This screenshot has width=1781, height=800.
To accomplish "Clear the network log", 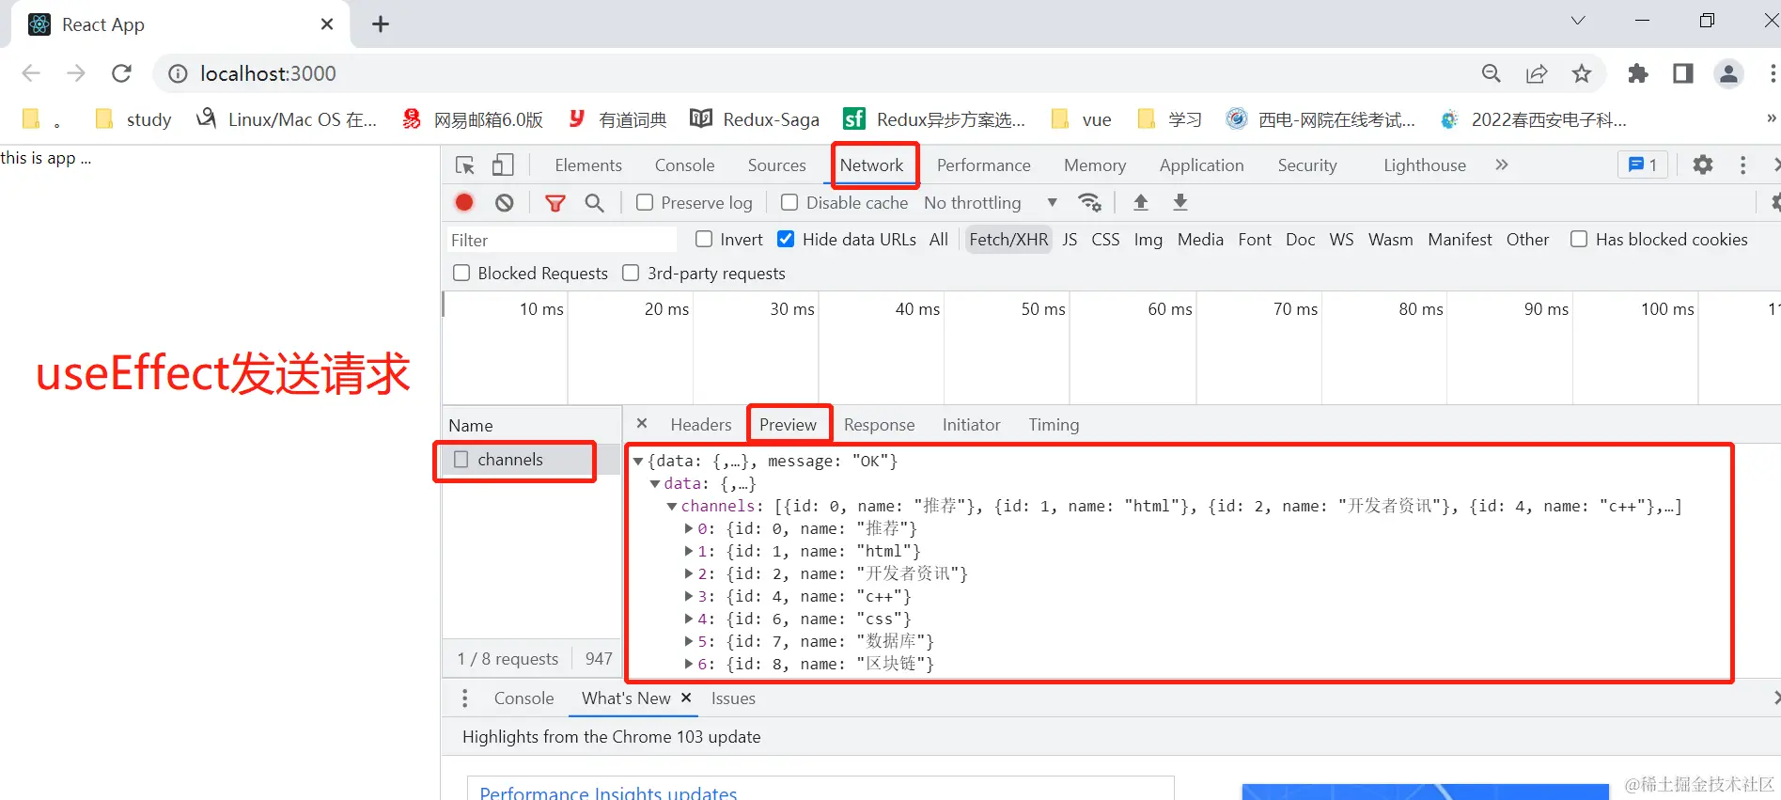I will [505, 202].
